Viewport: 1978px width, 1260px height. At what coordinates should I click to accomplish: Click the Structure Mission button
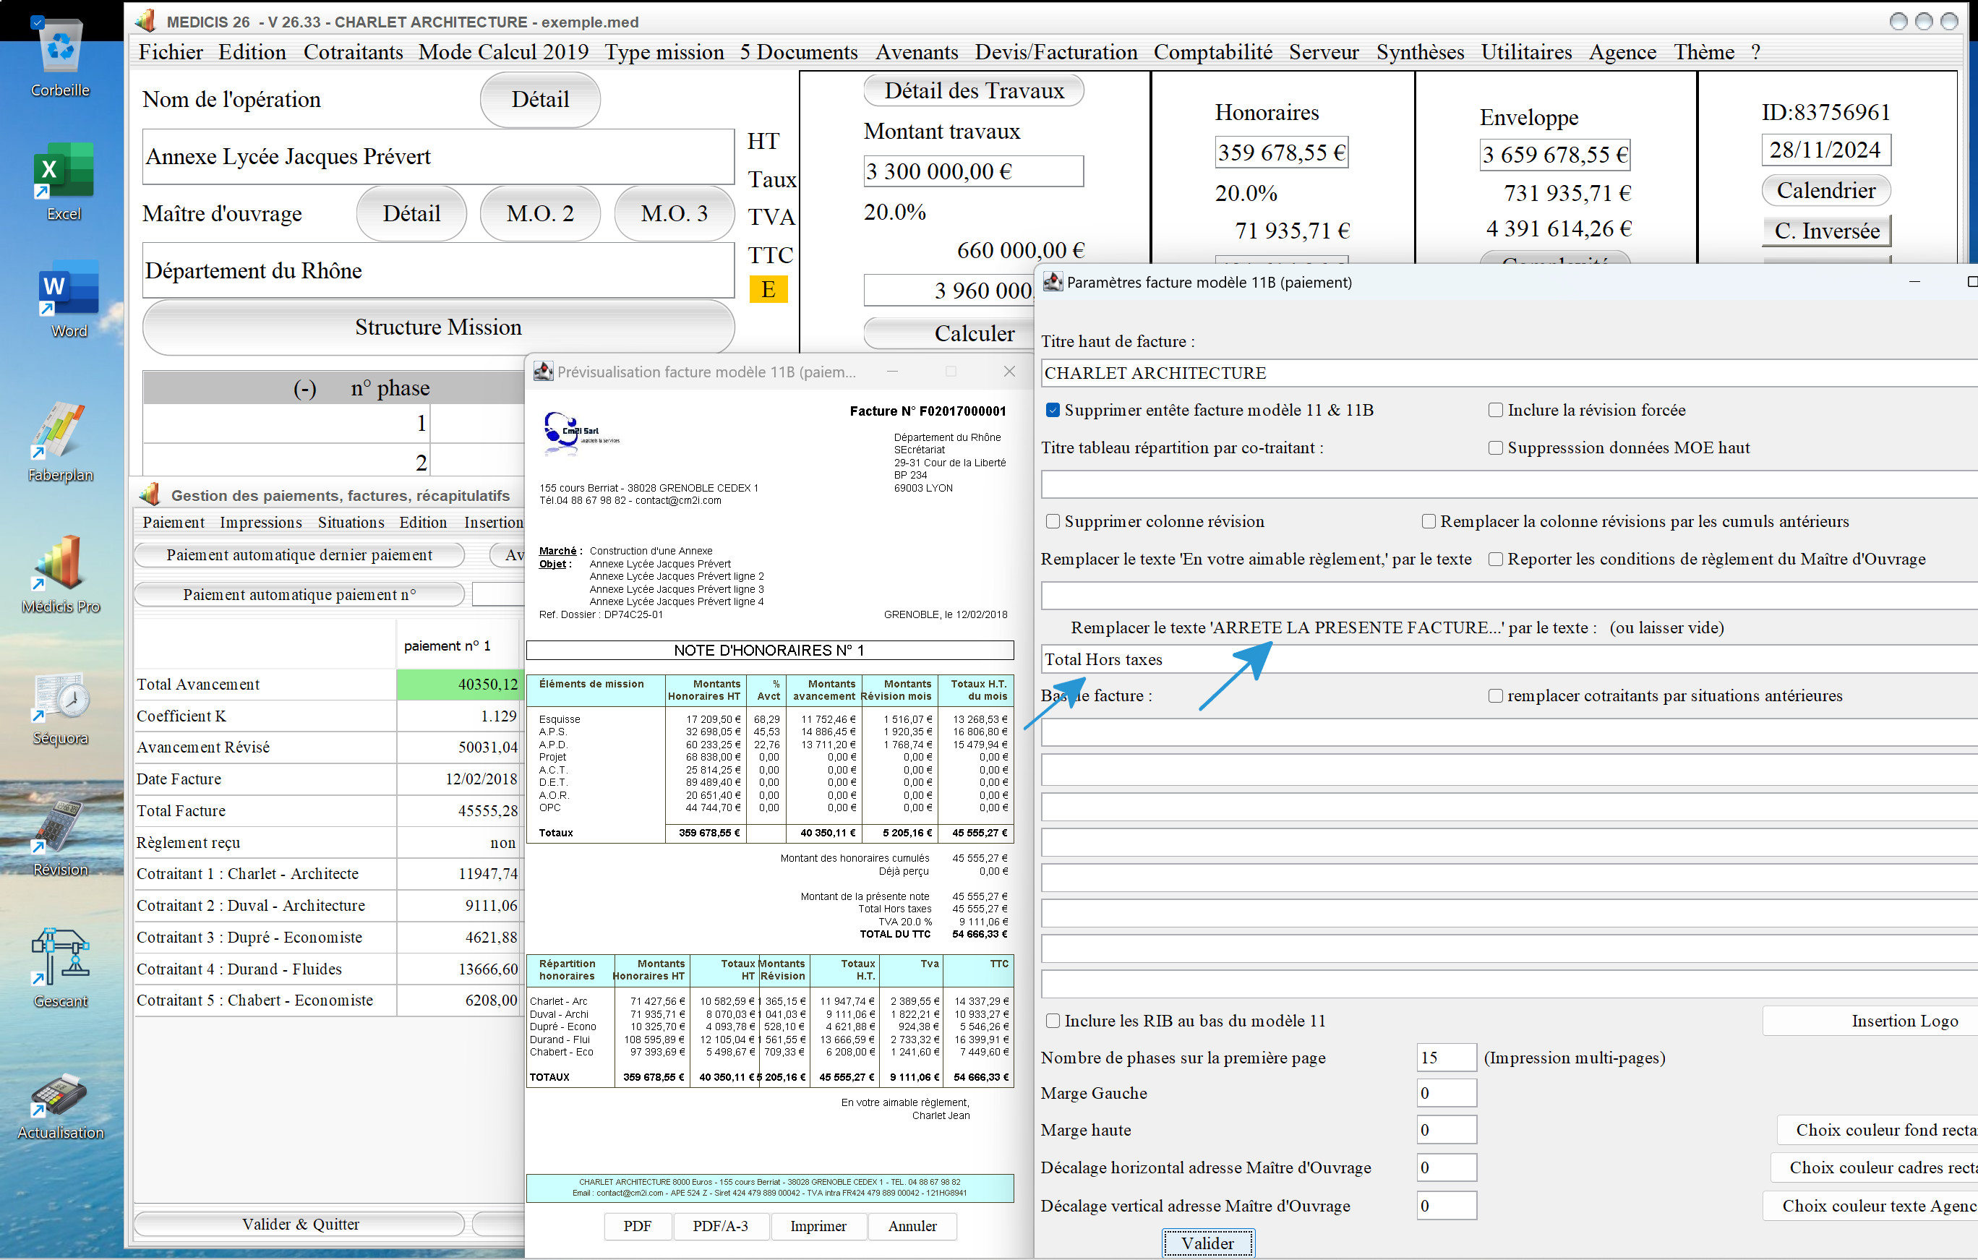(x=438, y=327)
